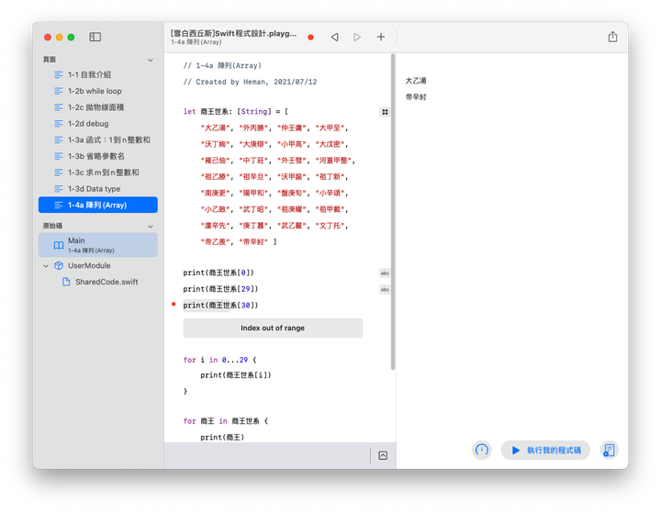661x512 pixels.
Task: Open the share icon at top right
Action: pyautogui.click(x=612, y=37)
